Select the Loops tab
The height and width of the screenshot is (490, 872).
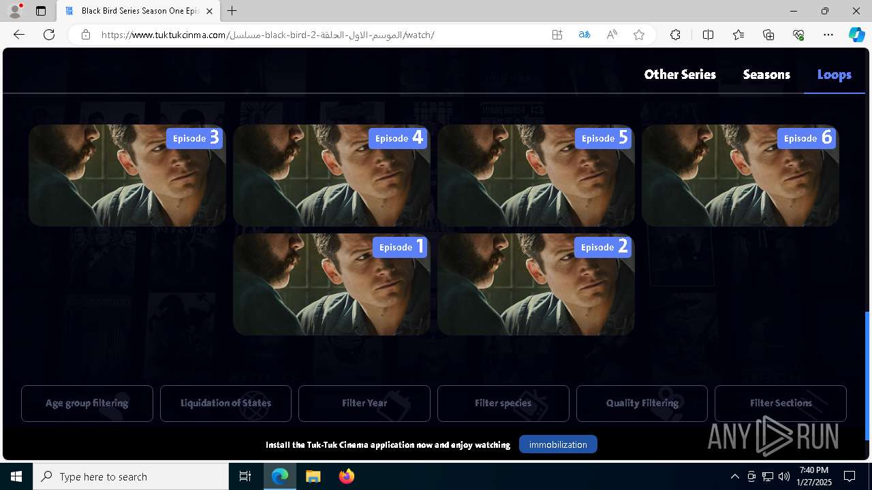tap(835, 74)
